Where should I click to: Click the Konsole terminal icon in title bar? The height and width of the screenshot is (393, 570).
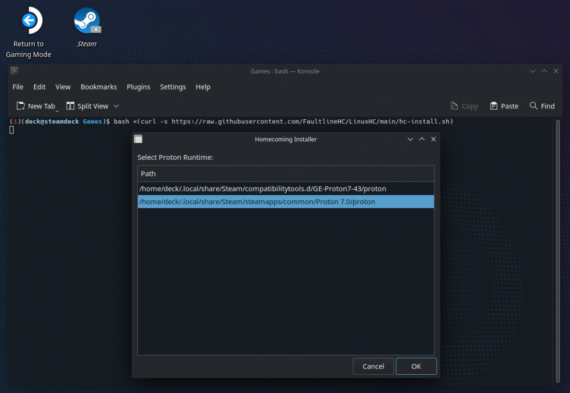pos(14,71)
